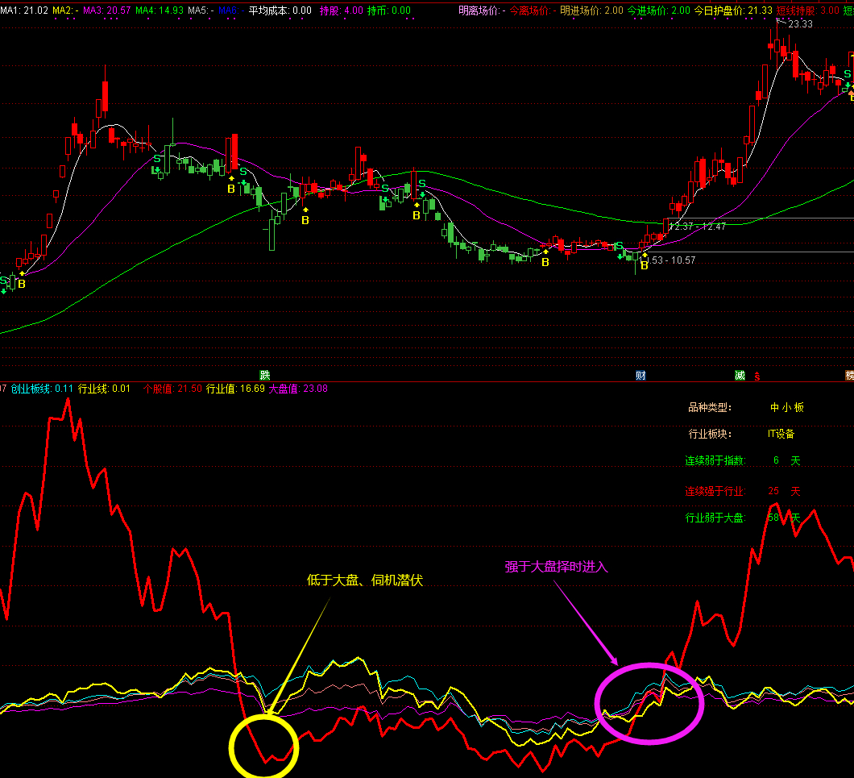Click the 12.37 - 12.47 price range label
This screenshot has width=854, height=778.
pyautogui.click(x=698, y=227)
